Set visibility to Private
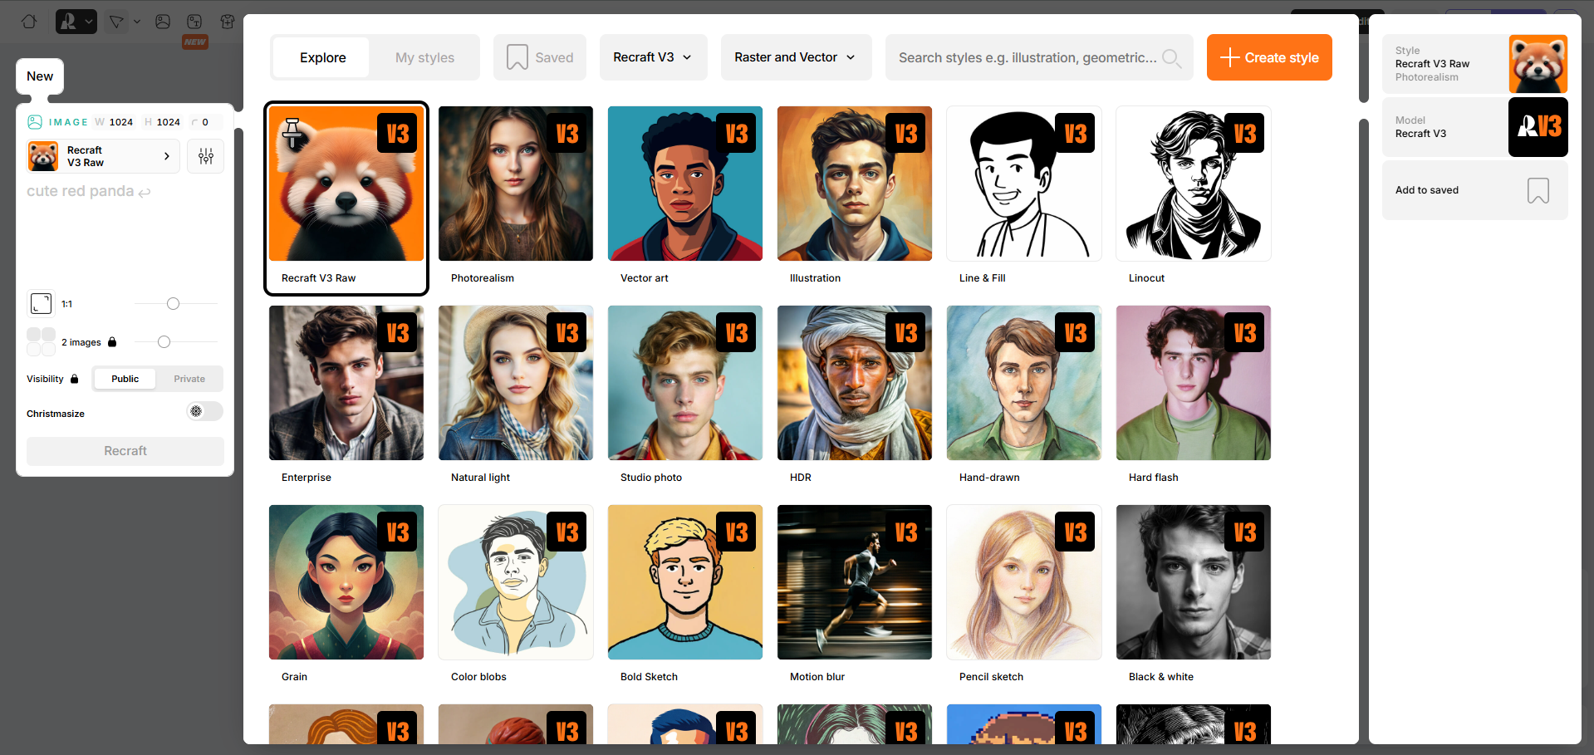Screen dimensions: 1594x755 (189, 379)
